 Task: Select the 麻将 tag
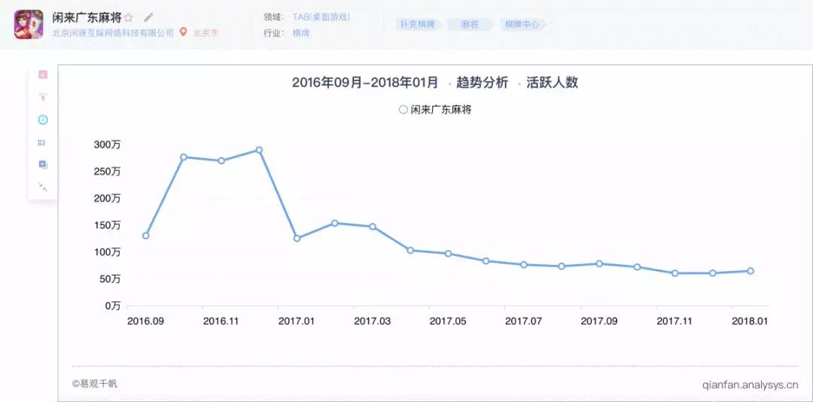470,24
